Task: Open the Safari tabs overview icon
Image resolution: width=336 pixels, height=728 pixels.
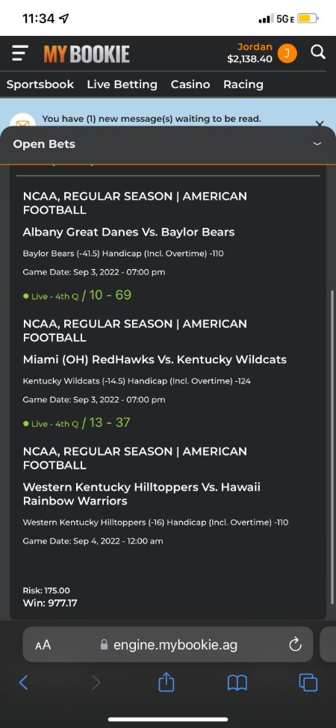Action: pyautogui.click(x=308, y=682)
